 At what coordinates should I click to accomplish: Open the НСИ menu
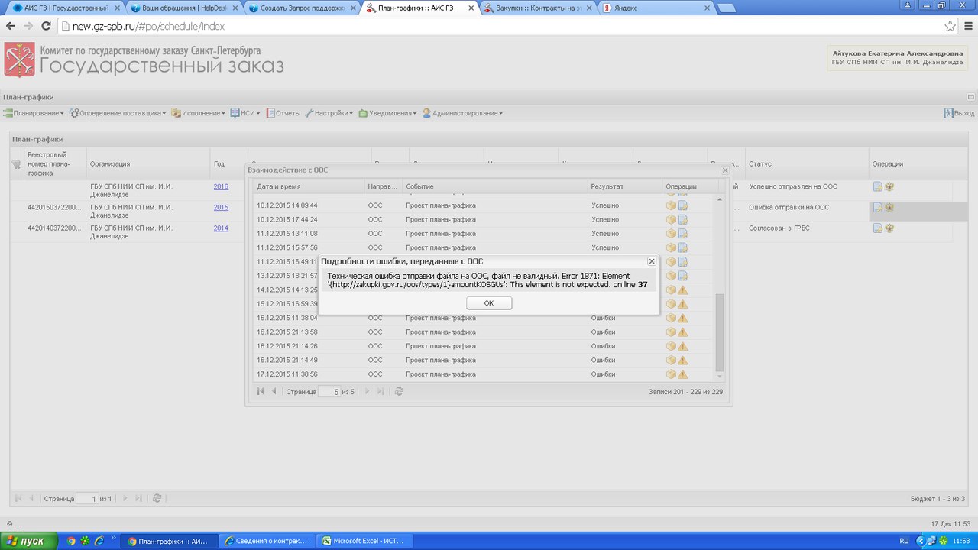(x=245, y=113)
